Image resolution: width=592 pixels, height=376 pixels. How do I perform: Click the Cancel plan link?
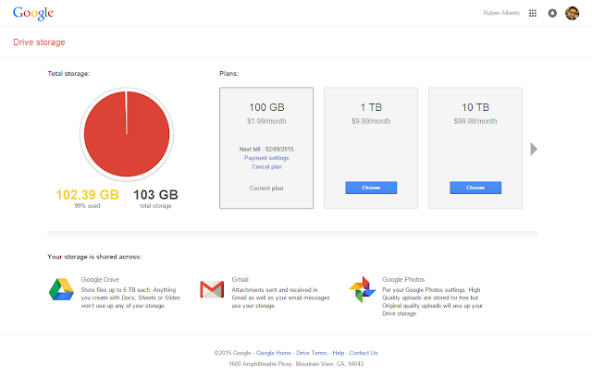point(267,166)
